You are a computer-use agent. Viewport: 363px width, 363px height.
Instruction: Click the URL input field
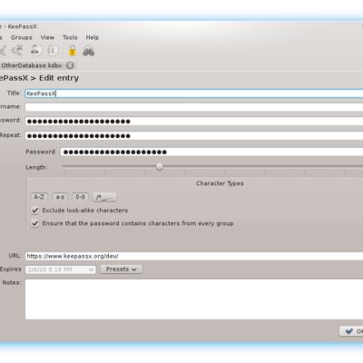click(194, 256)
